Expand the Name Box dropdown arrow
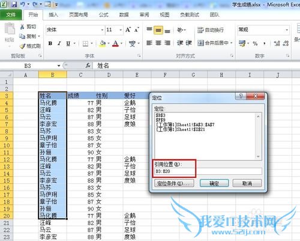Screen dimensions: 300x241 [x=59, y=66]
